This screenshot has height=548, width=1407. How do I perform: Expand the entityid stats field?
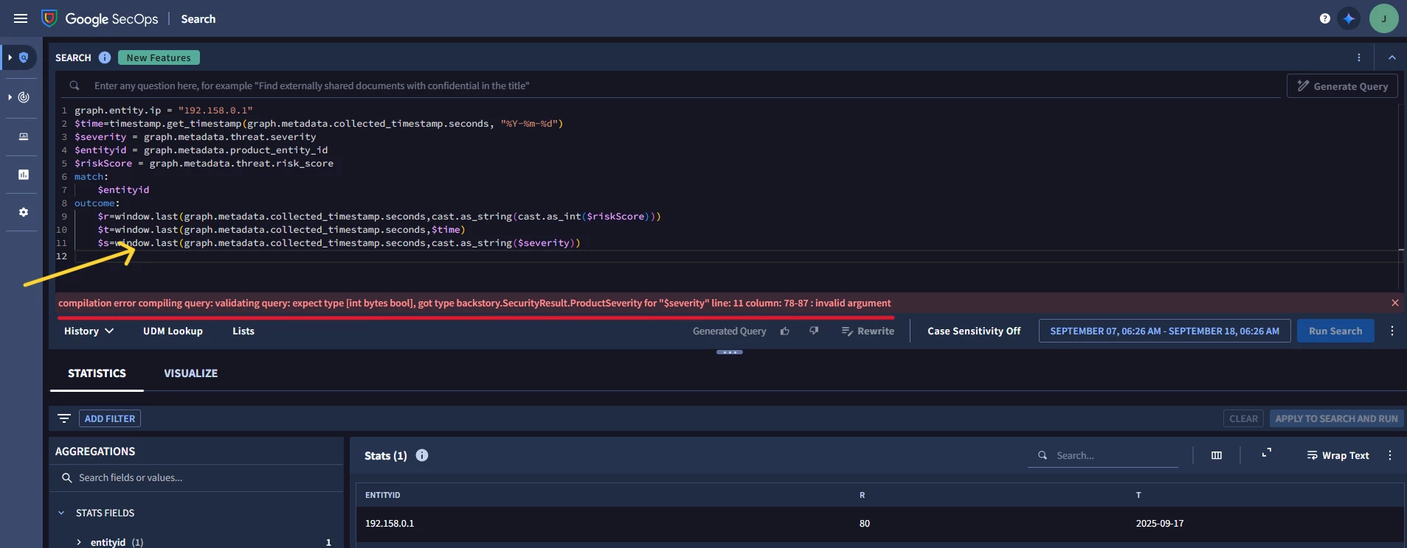79,542
